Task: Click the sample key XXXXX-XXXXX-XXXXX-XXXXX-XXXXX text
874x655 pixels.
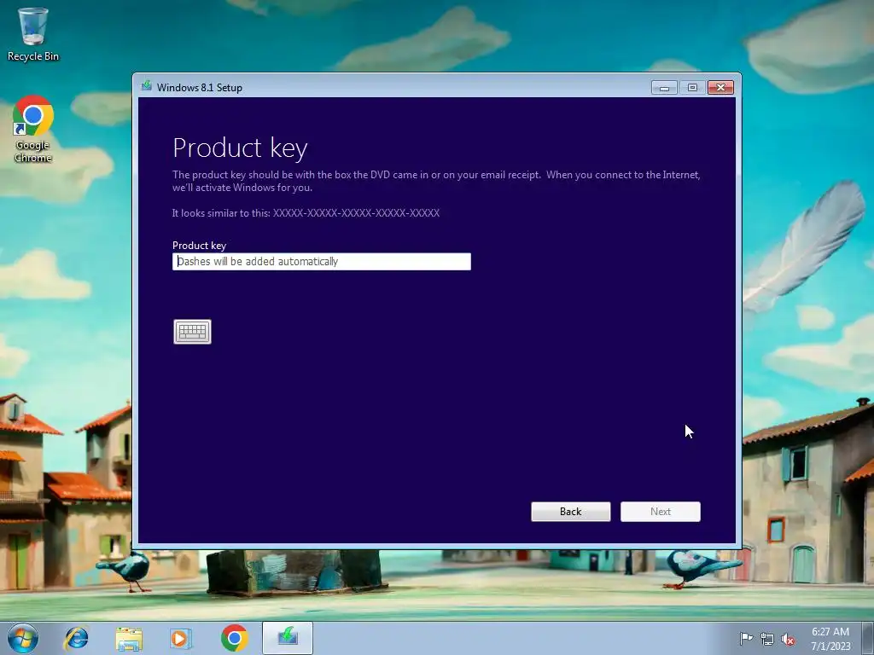Action: tap(356, 212)
